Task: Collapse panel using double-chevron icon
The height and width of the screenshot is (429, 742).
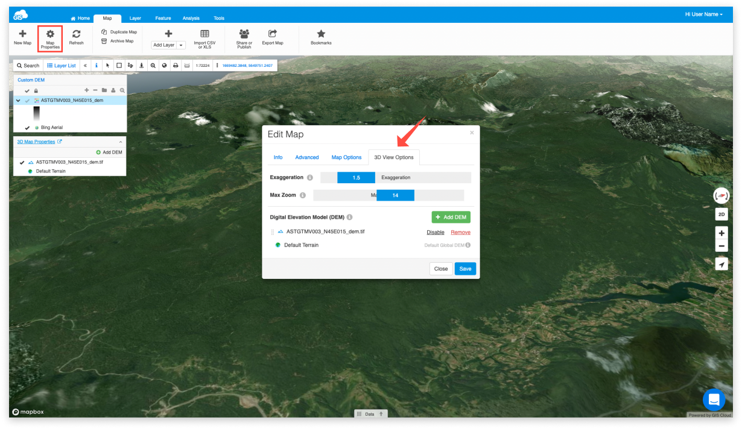Action: coord(85,65)
